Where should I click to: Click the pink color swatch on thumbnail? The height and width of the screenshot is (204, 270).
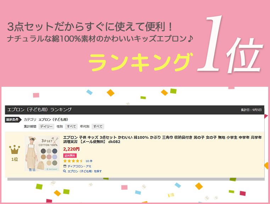[x=49, y=157]
